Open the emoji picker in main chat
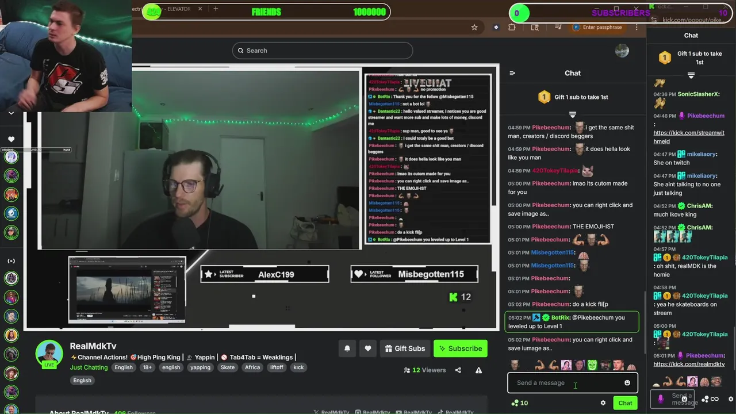 627,383
